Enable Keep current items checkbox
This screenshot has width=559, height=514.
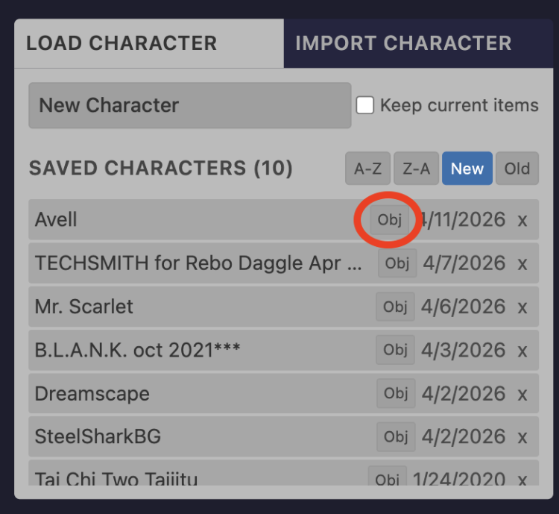[x=365, y=105]
